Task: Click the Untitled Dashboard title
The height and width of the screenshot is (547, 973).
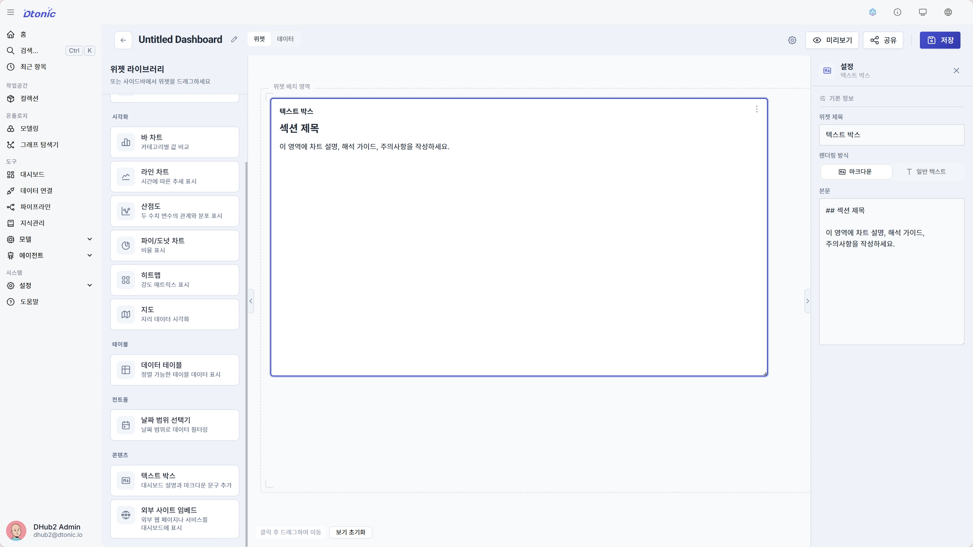Action: tap(180, 40)
